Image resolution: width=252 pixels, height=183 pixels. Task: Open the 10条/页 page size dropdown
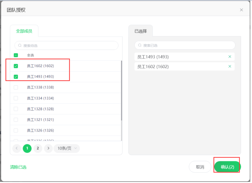point(67,148)
